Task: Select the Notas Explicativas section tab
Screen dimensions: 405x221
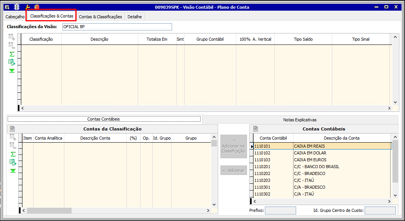Action: coord(300,120)
